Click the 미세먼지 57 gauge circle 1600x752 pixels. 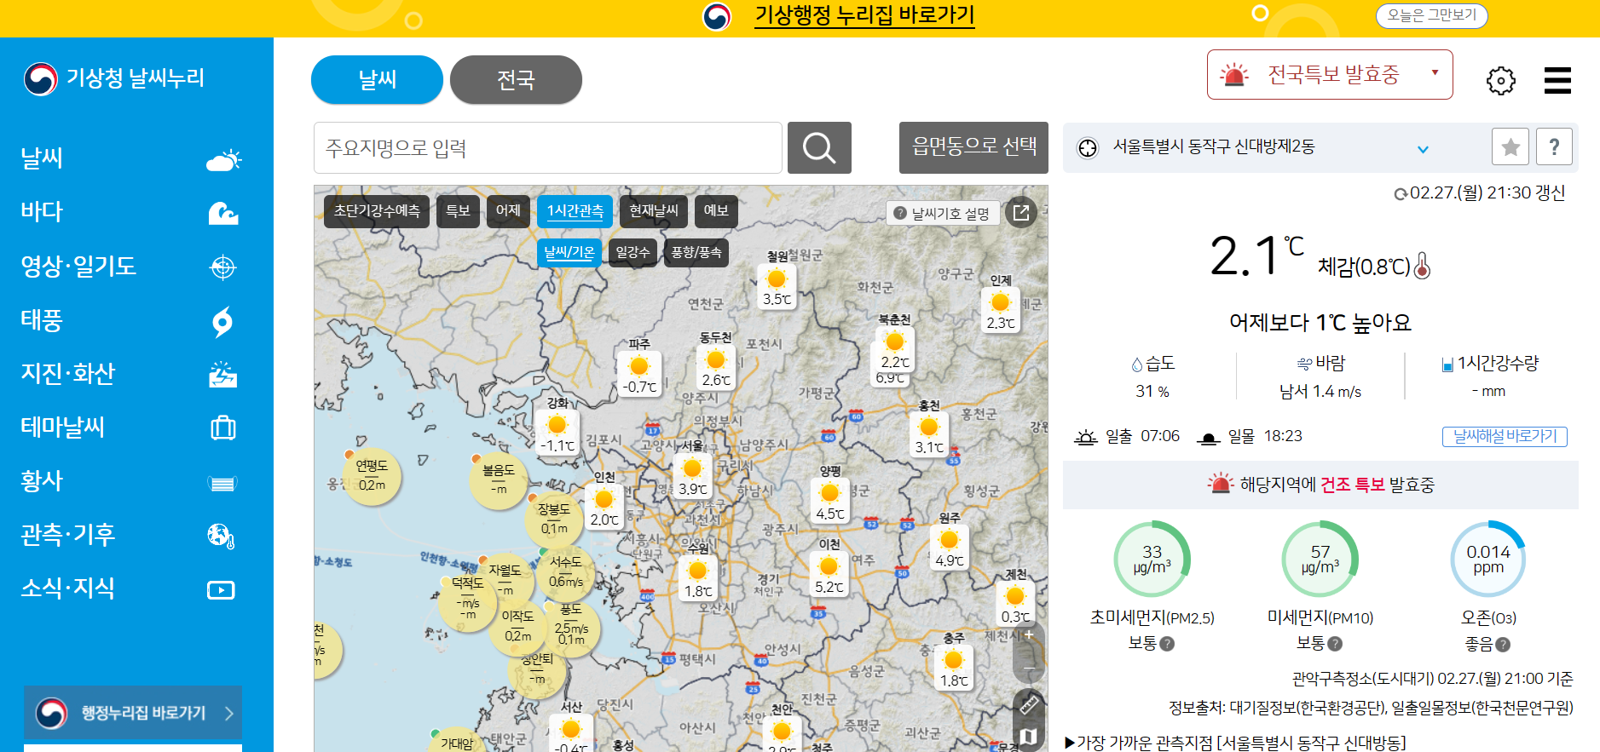tap(1320, 559)
